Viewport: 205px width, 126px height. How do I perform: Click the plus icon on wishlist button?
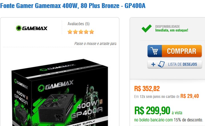coord(153,64)
